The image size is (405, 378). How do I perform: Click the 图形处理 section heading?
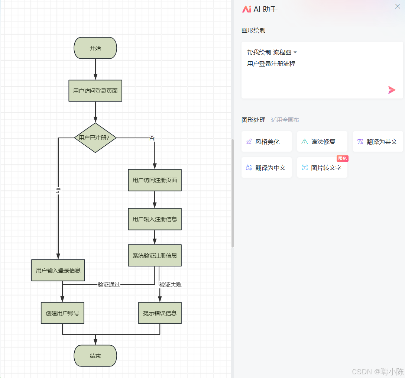click(x=253, y=120)
